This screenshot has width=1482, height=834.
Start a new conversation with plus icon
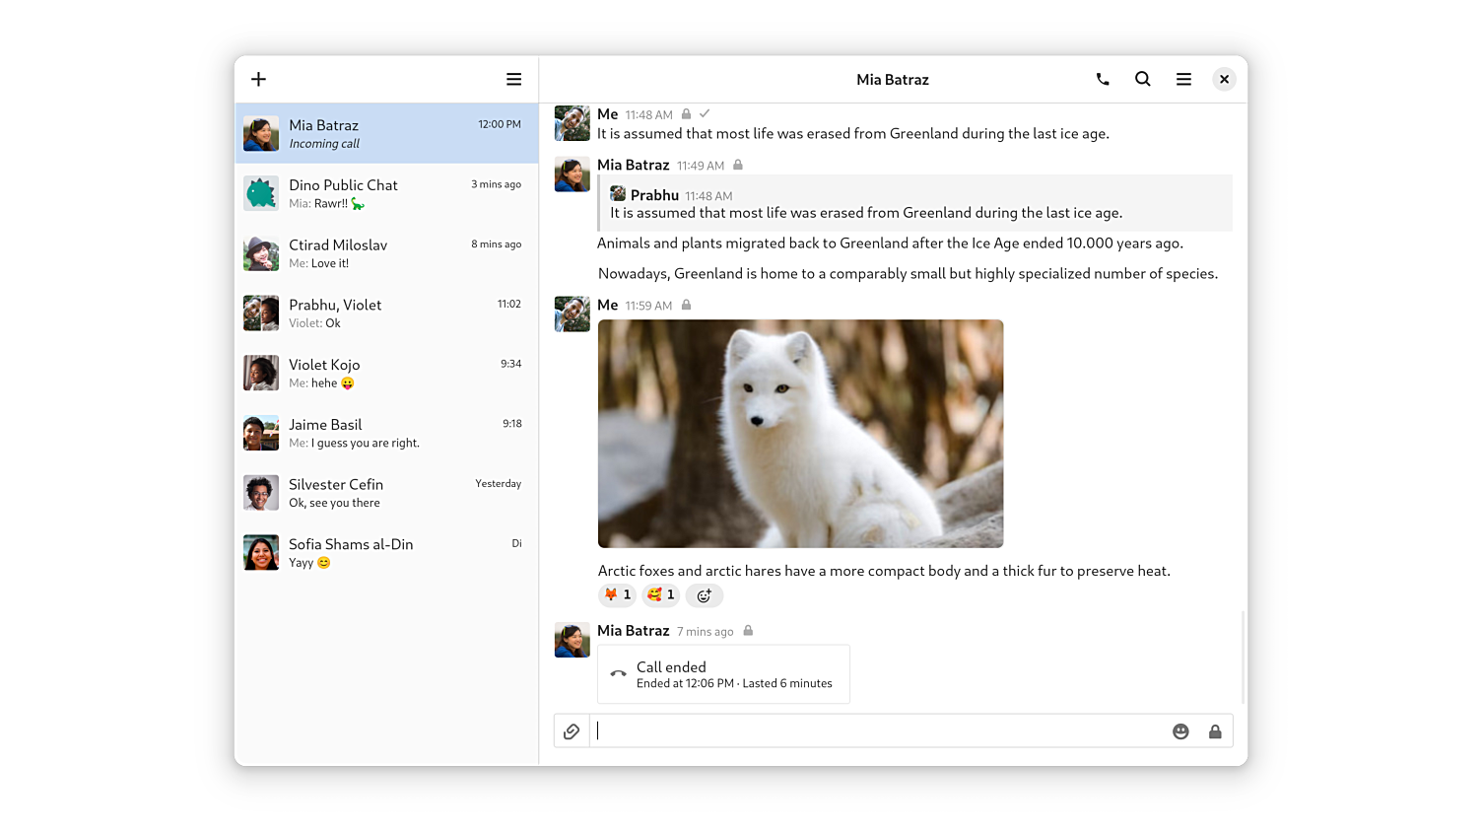click(258, 80)
